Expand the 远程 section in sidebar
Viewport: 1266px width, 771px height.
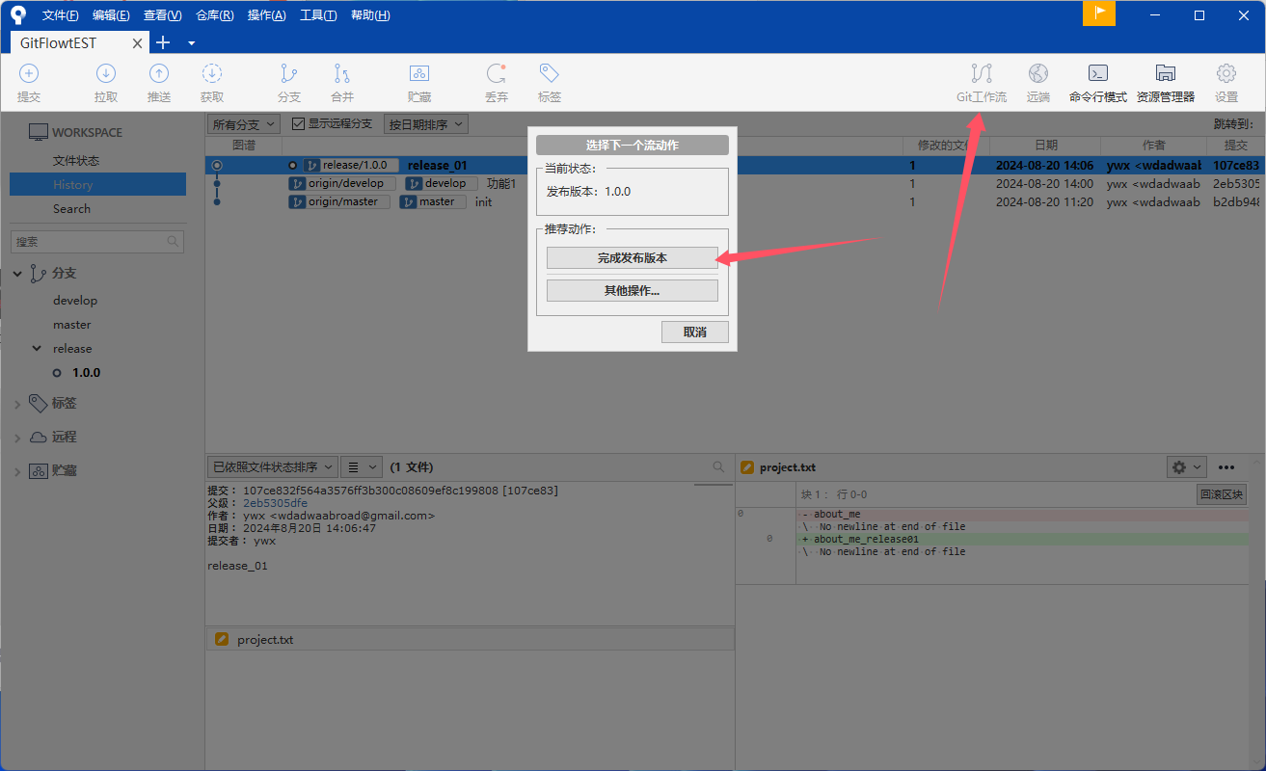17,438
